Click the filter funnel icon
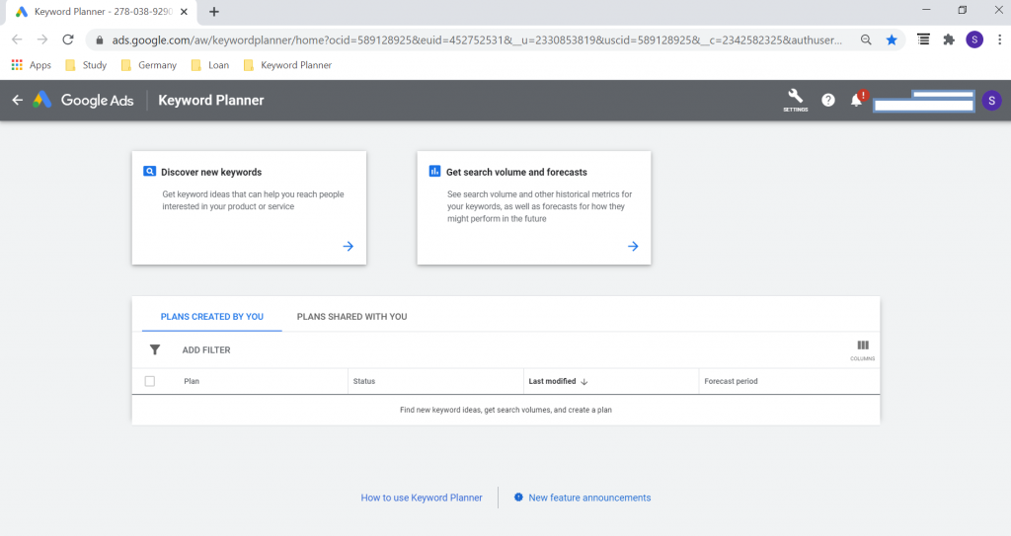Viewport: 1011px width, 536px height. [155, 349]
